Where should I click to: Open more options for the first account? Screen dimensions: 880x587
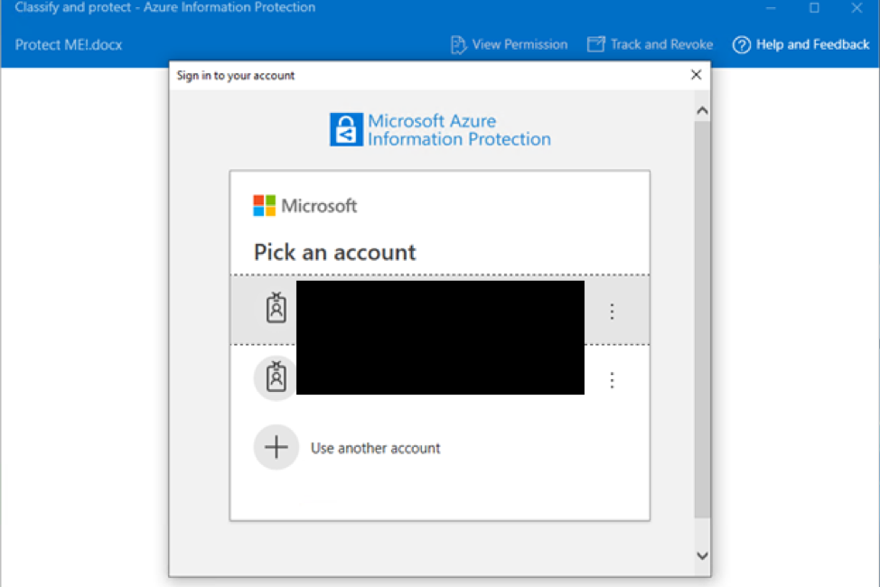[x=612, y=312]
